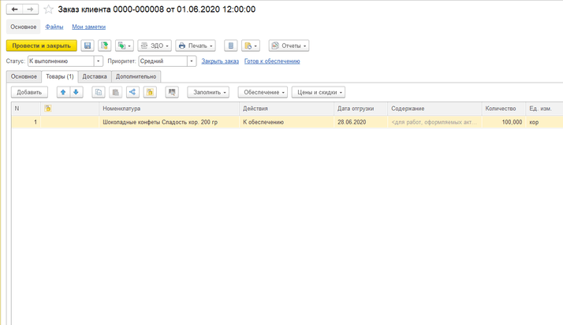Open the Цены и скидки dropdown
Screen dimensions: 563x325
[319, 92]
